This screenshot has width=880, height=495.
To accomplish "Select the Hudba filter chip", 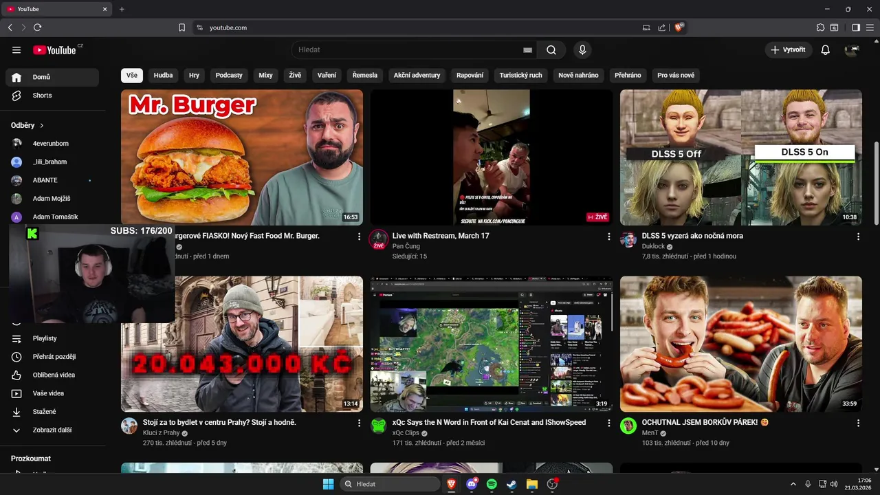I will coord(163,76).
